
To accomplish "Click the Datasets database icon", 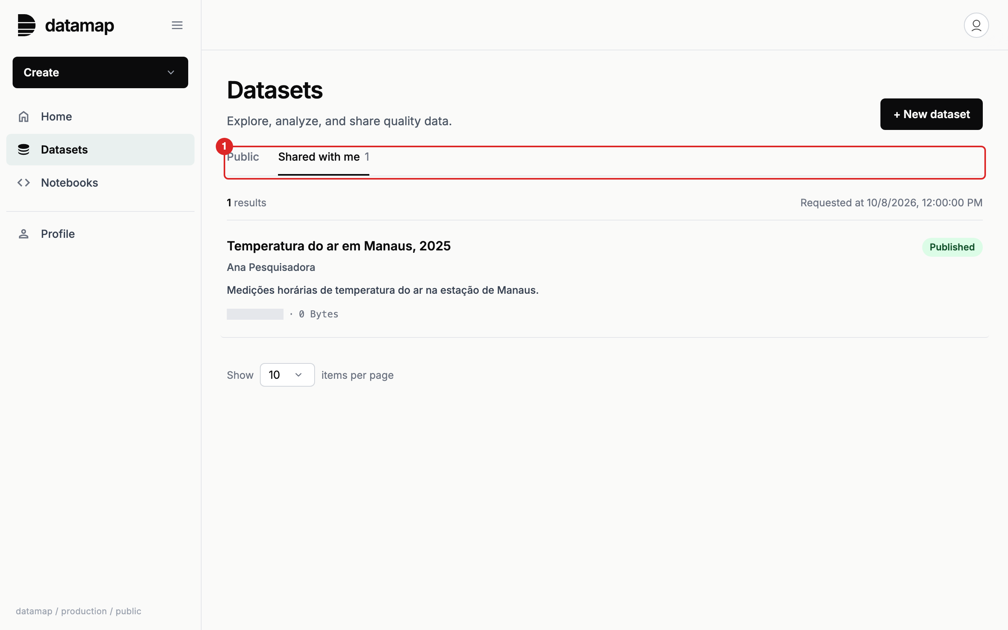I will pyautogui.click(x=24, y=150).
